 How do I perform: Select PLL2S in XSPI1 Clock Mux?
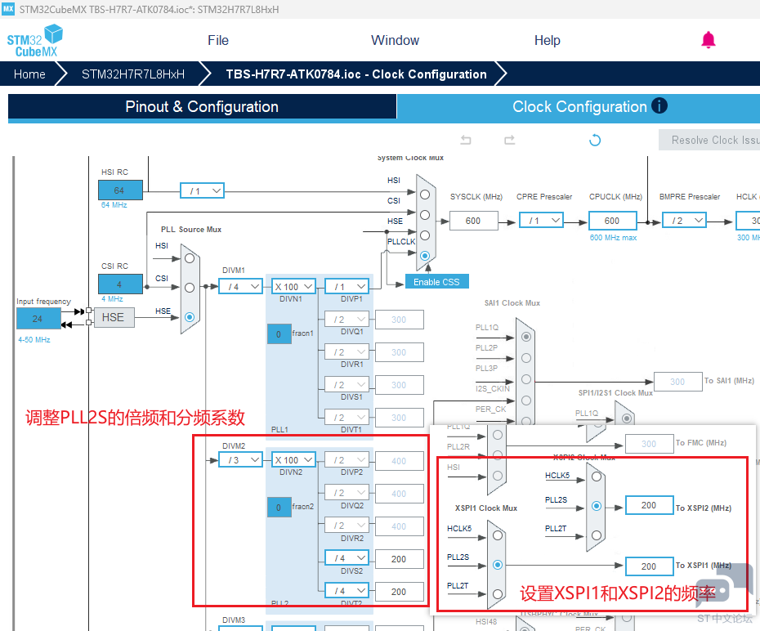pyautogui.click(x=498, y=565)
